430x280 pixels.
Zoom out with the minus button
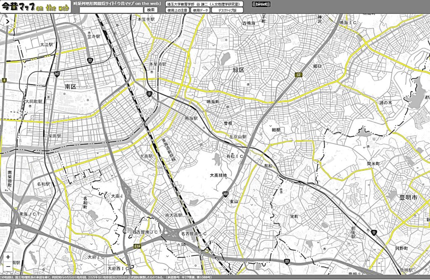(x=8, y=266)
